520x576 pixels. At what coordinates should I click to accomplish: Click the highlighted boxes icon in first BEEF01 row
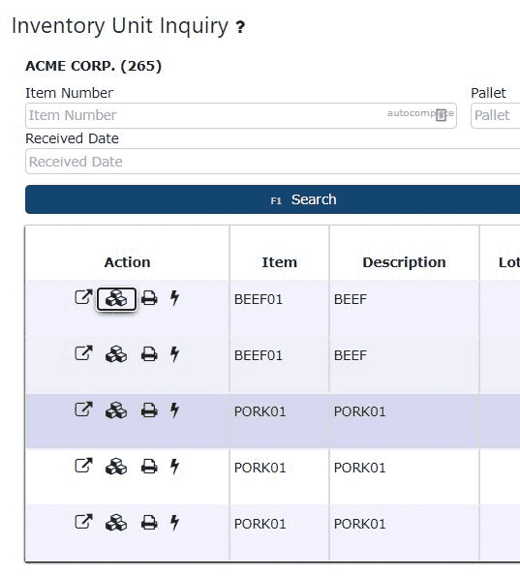click(116, 299)
